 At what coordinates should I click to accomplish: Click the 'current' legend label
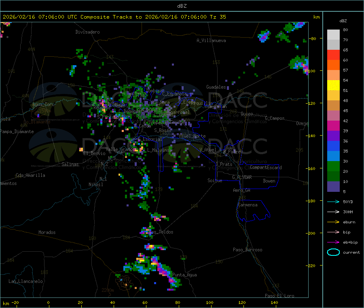tap(351, 252)
